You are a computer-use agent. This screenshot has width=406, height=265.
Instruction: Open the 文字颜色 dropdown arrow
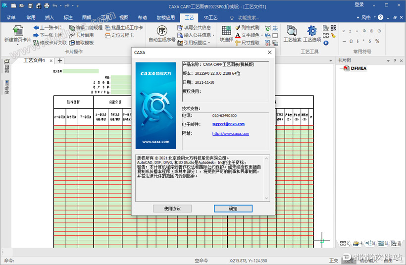[x=262, y=35]
